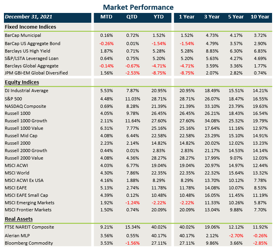Click the Barclays US High Yield row label
Screen dimensions: 276x247
pyautogui.click(x=27, y=51)
